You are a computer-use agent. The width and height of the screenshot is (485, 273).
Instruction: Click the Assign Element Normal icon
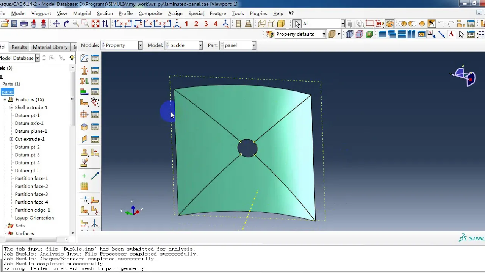(95, 102)
